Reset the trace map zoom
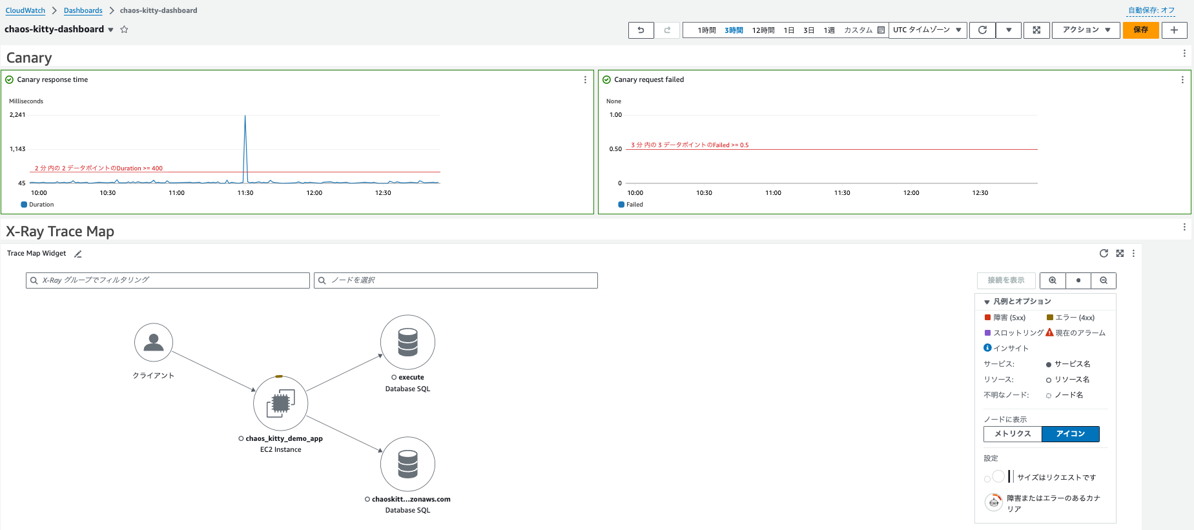Viewport: 1194px width, 530px height. click(x=1078, y=280)
